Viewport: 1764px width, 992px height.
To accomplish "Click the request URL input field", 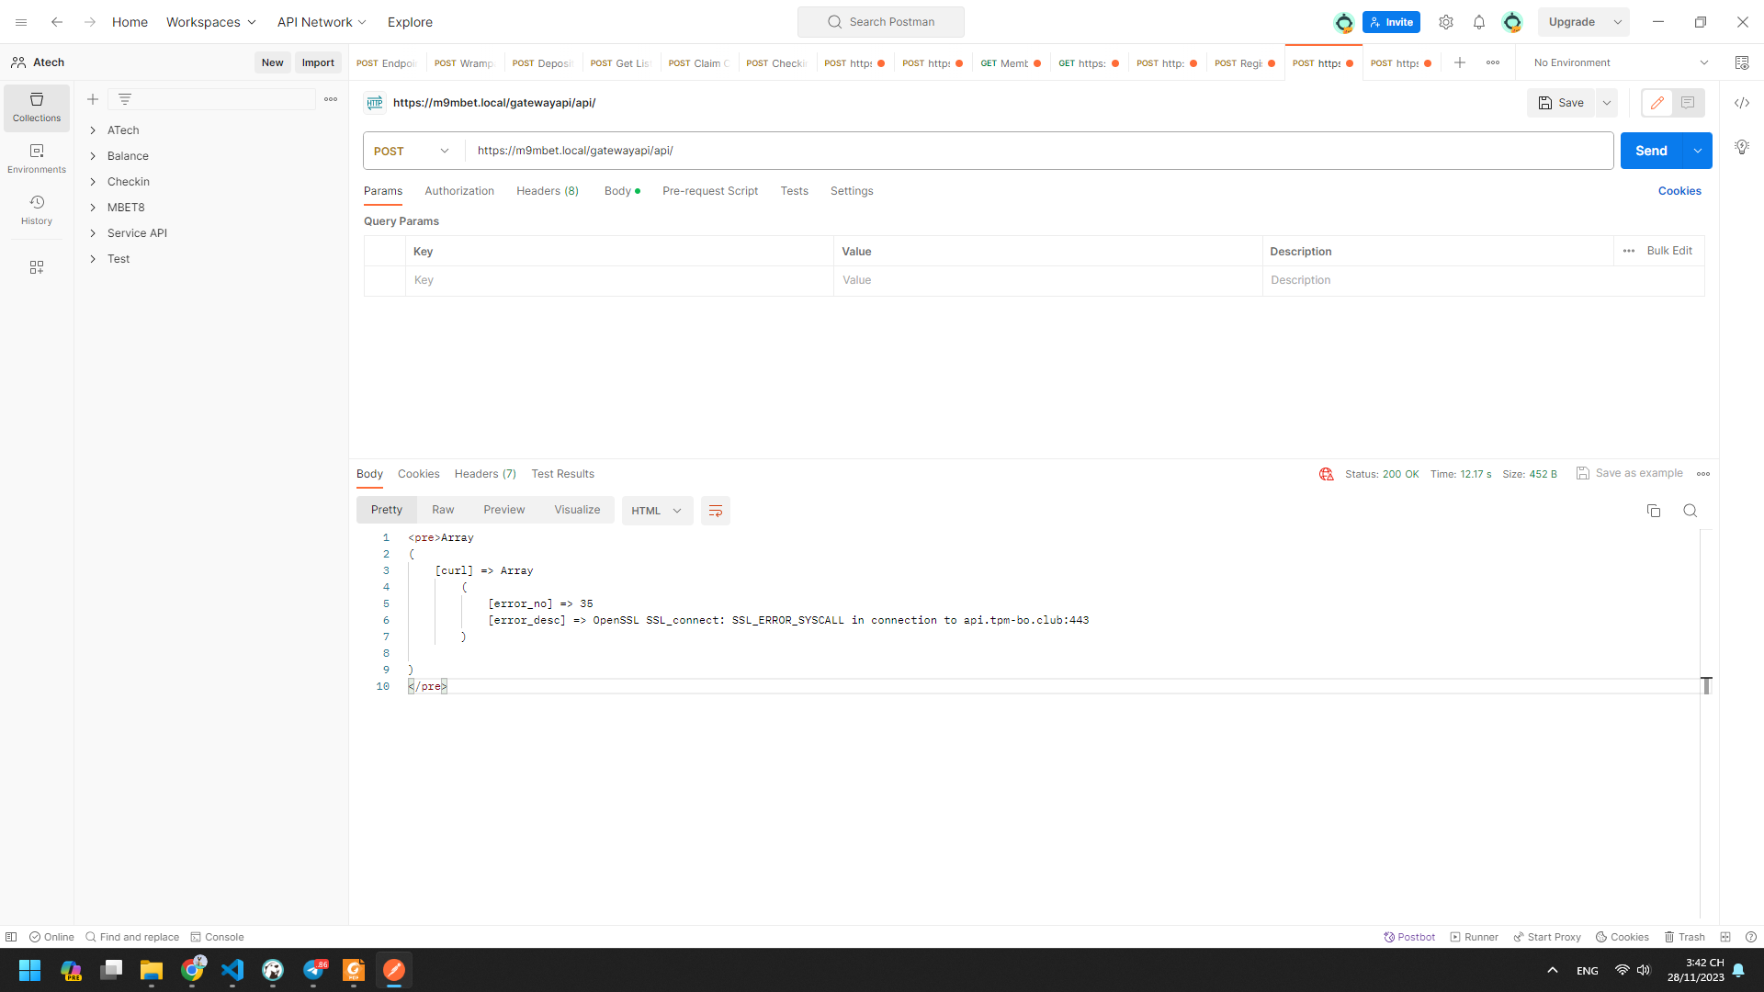I will click(1038, 151).
